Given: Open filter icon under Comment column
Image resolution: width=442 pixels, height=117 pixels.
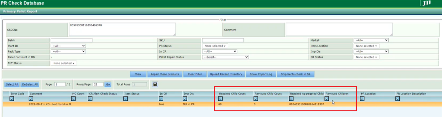Looking at the screenshot, I should 31,99.
